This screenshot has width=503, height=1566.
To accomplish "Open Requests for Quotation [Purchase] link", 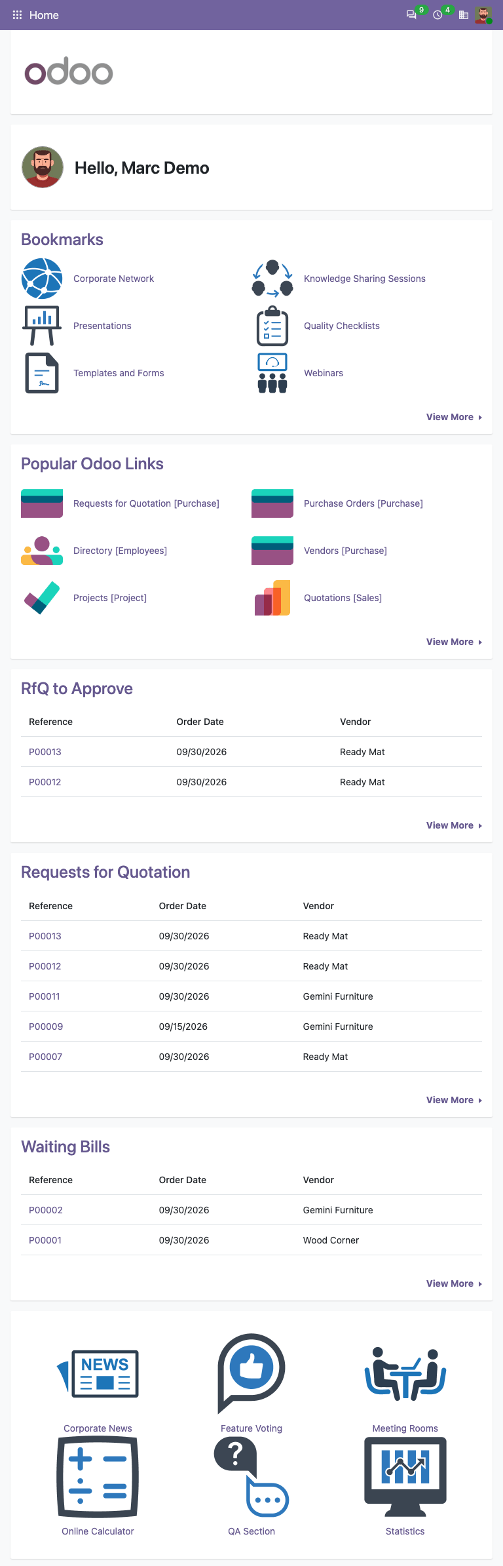I will coord(146,503).
